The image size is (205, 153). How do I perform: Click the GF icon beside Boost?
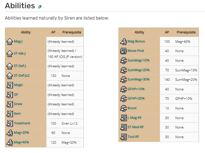click(123, 108)
